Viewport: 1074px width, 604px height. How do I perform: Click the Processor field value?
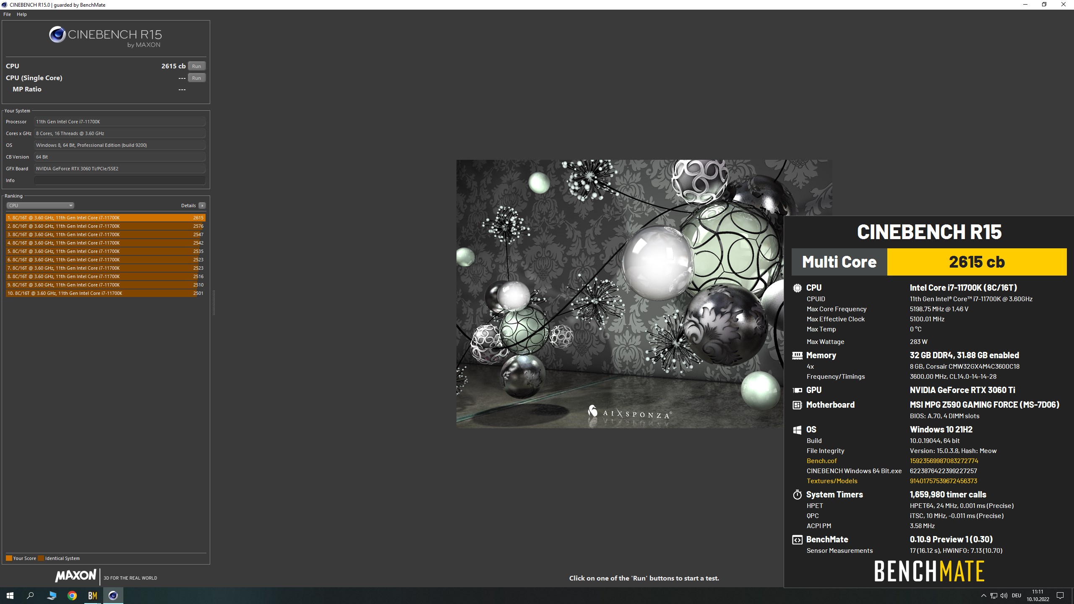(x=120, y=122)
